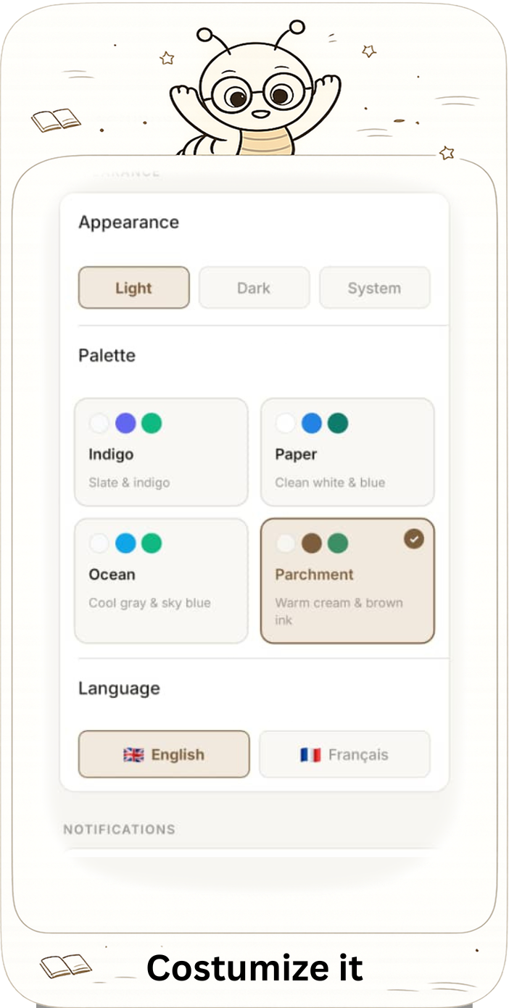
Task: Click the star doodle right of the mascot
Action: tap(369, 51)
